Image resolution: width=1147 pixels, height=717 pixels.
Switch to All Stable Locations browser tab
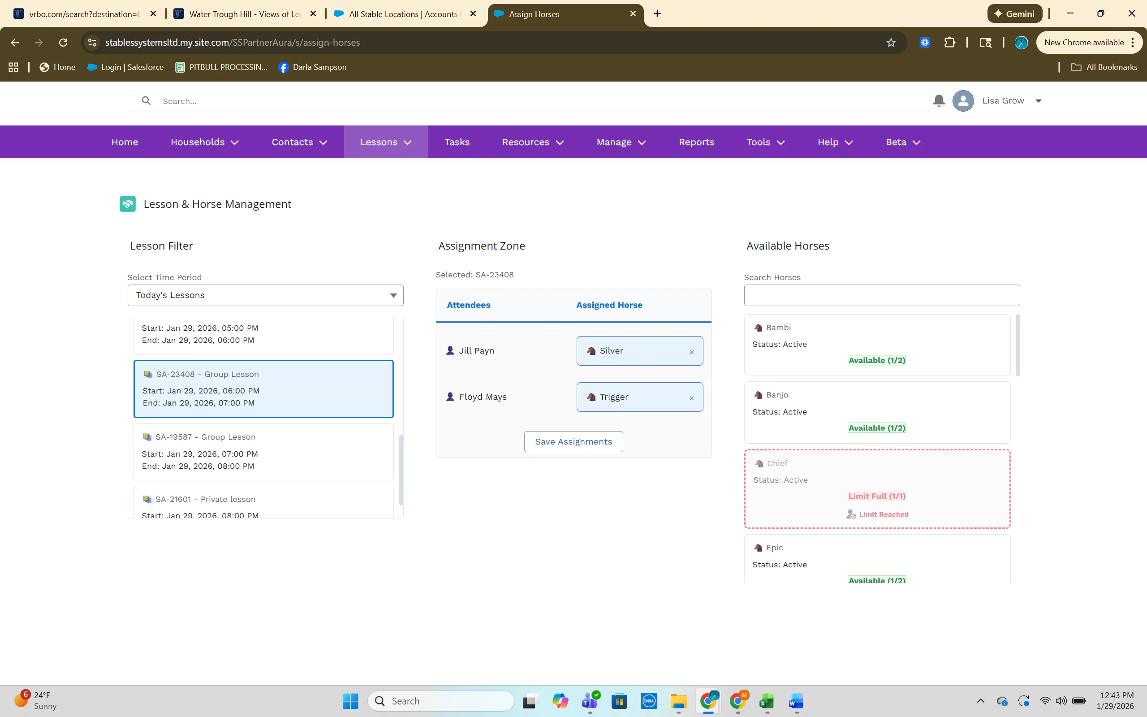tap(404, 14)
